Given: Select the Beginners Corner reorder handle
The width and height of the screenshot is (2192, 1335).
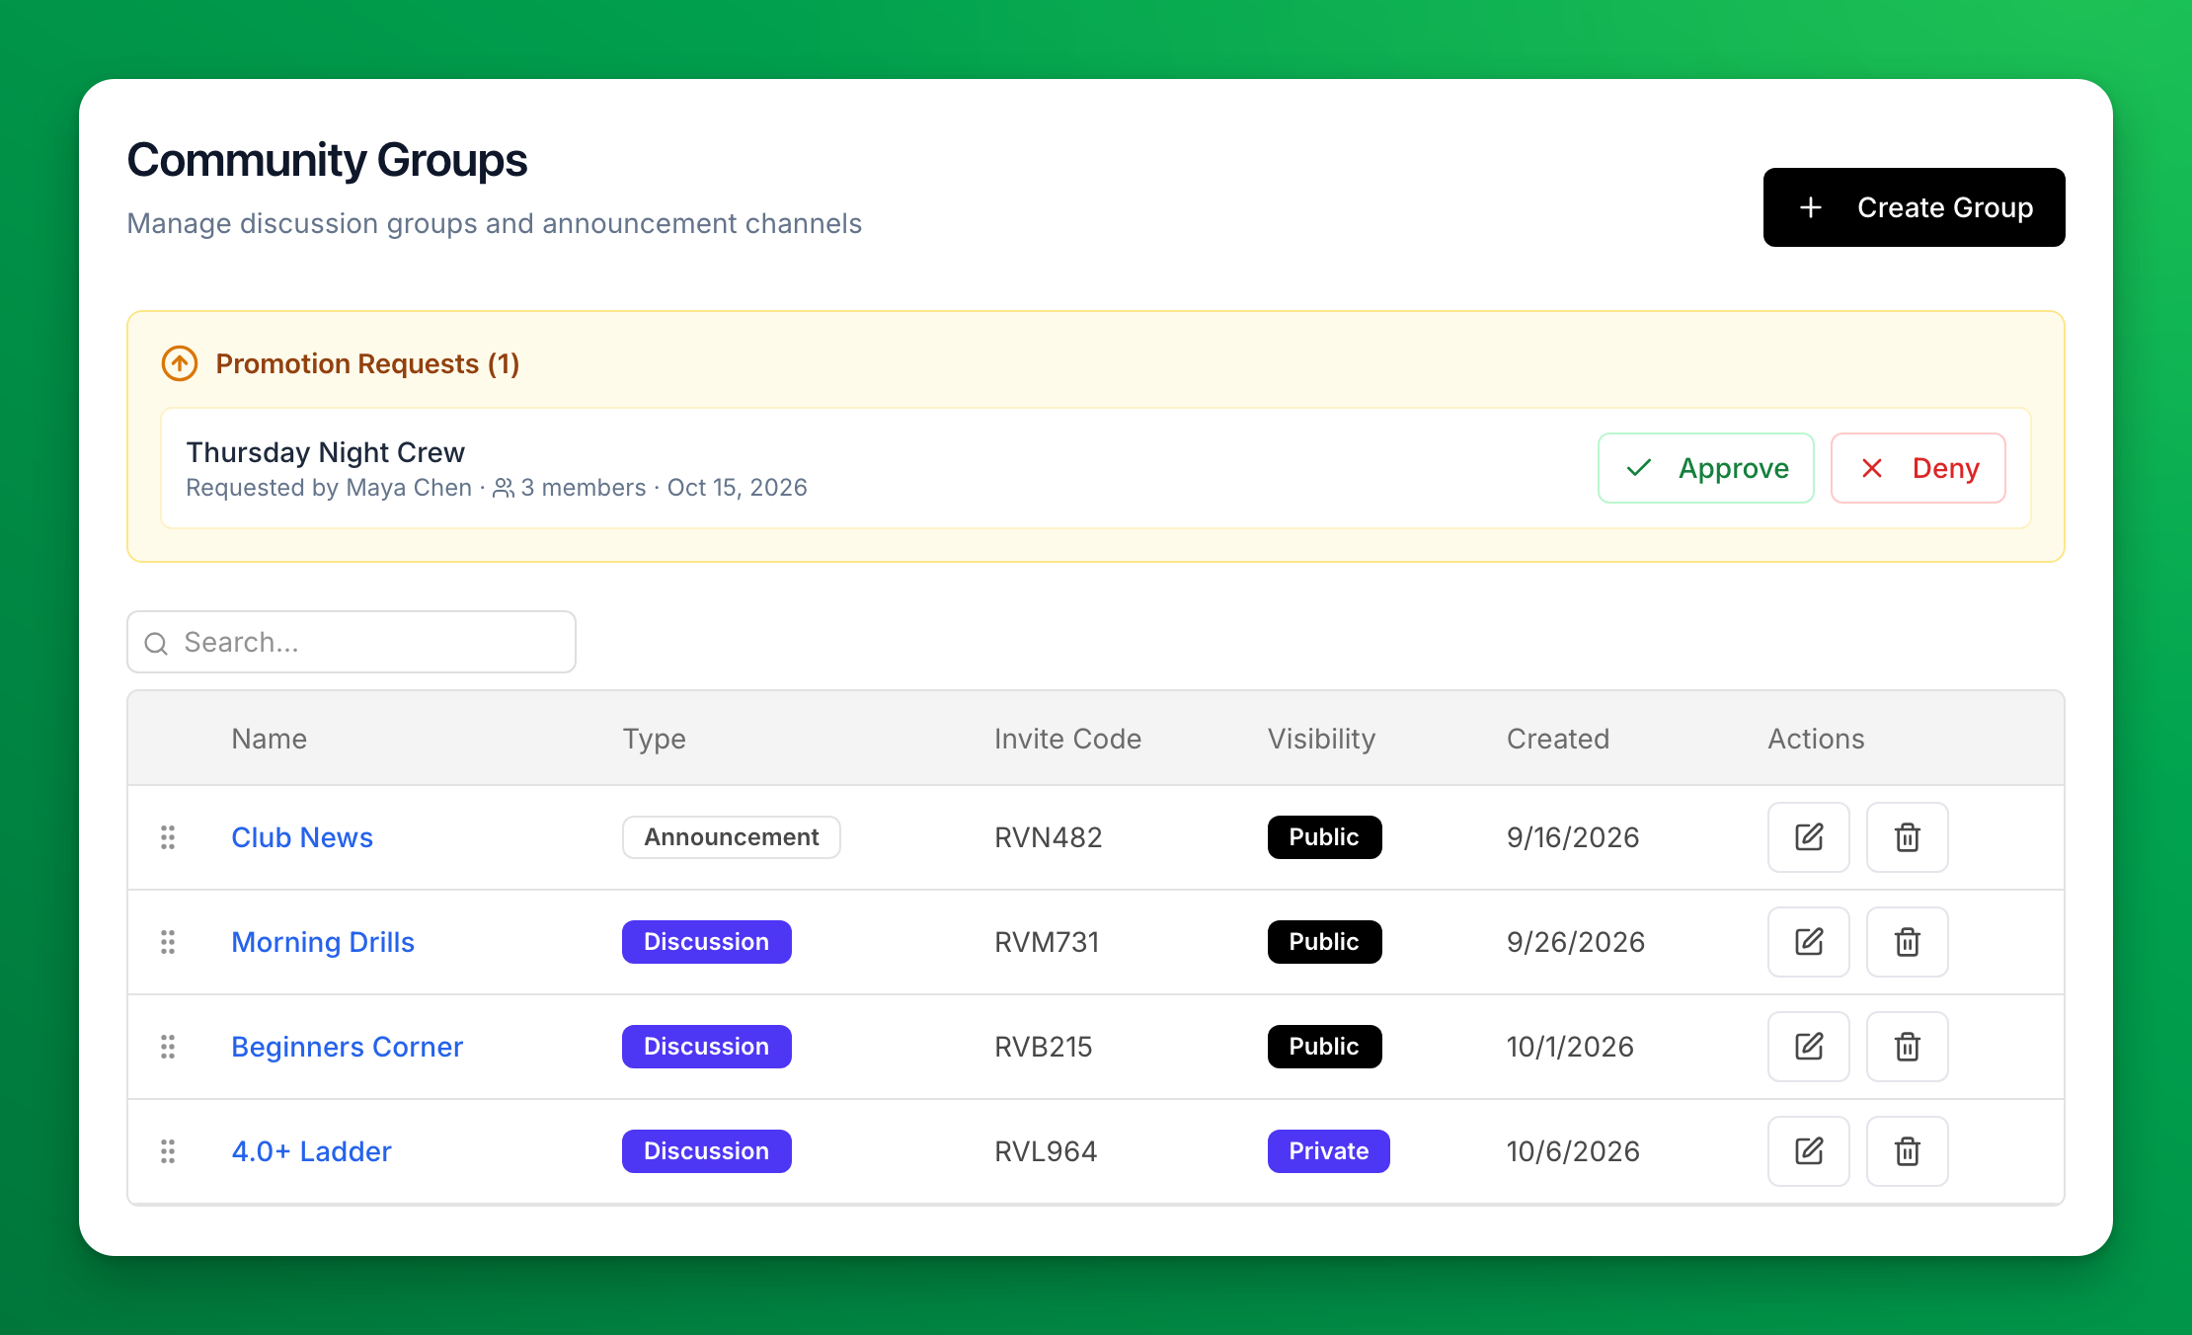Looking at the screenshot, I should 168,1047.
